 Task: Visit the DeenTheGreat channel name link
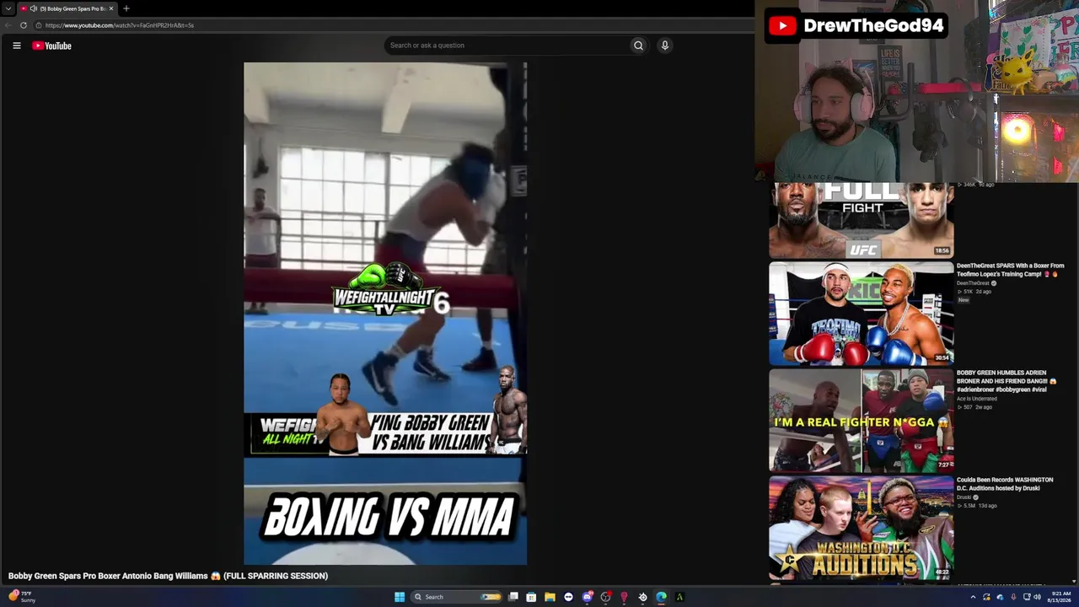point(973,283)
